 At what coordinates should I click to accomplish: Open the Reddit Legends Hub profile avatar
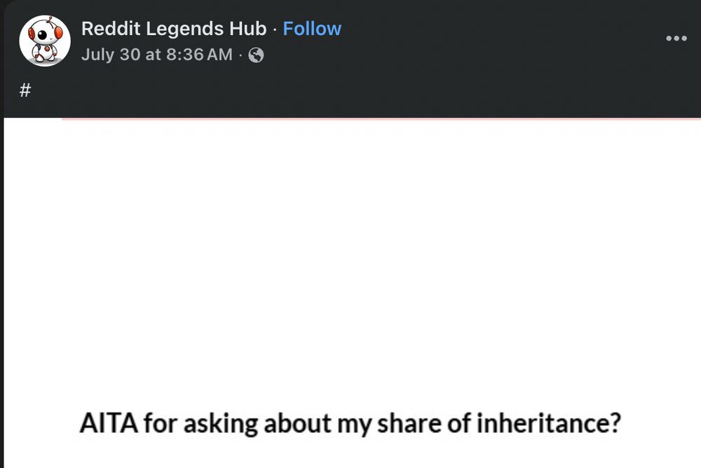click(45, 41)
